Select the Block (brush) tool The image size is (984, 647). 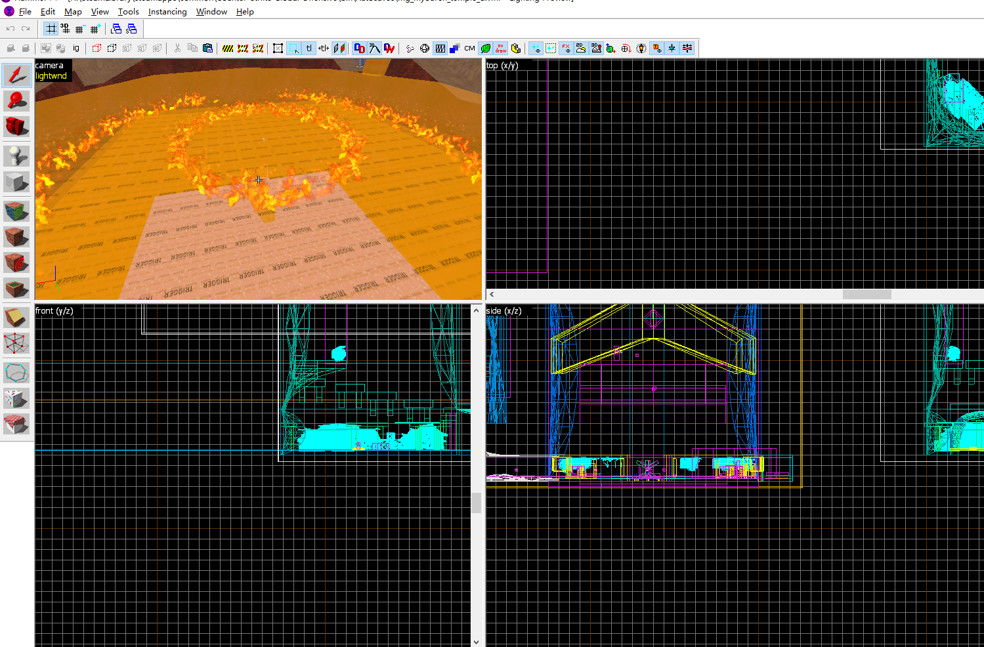pos(16,182)
